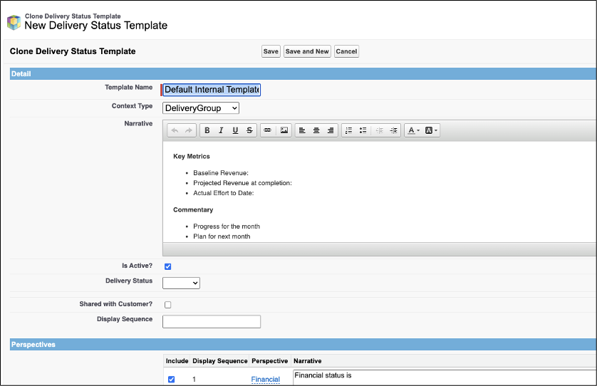Click the Display Sequence column header

220,361
